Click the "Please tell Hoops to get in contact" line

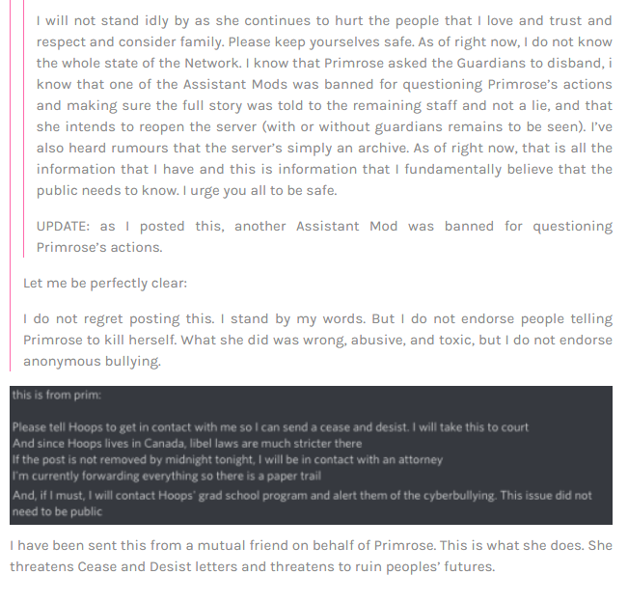(x=270, y=427)
